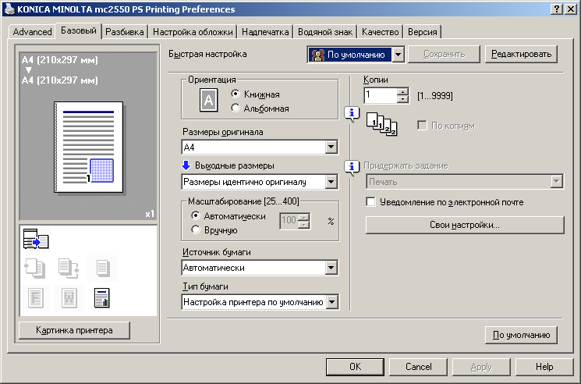
Task: Open the Версия tab
Action: 423,32
